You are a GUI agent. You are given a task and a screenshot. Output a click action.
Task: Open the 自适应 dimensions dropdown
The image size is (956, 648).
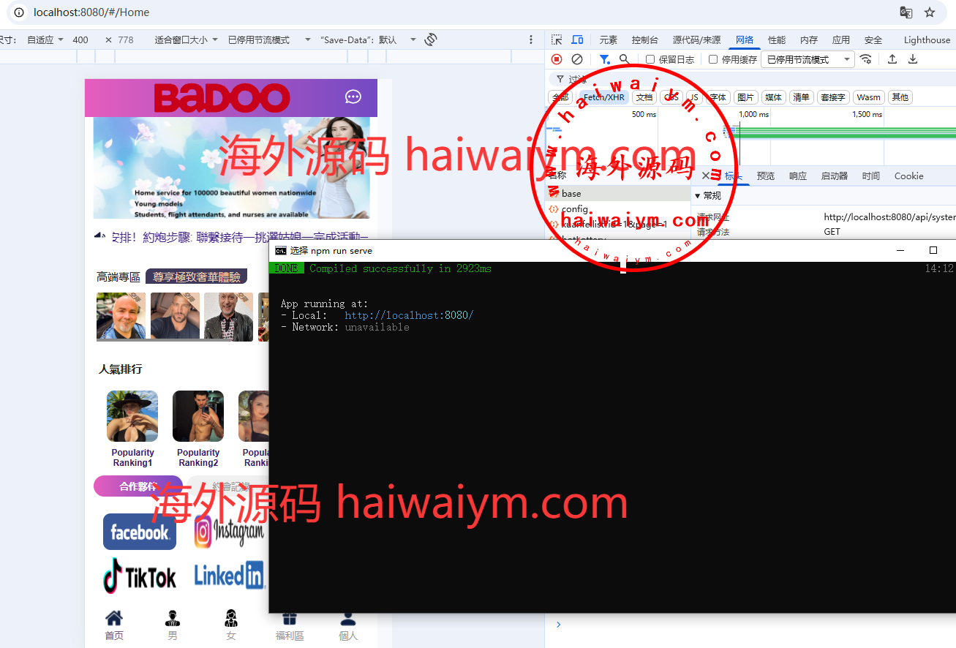click(45, 39)
